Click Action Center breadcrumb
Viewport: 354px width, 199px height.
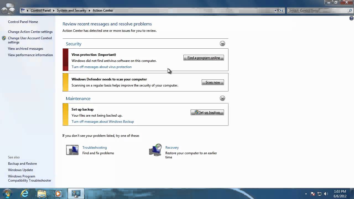[x=103, y=11]
